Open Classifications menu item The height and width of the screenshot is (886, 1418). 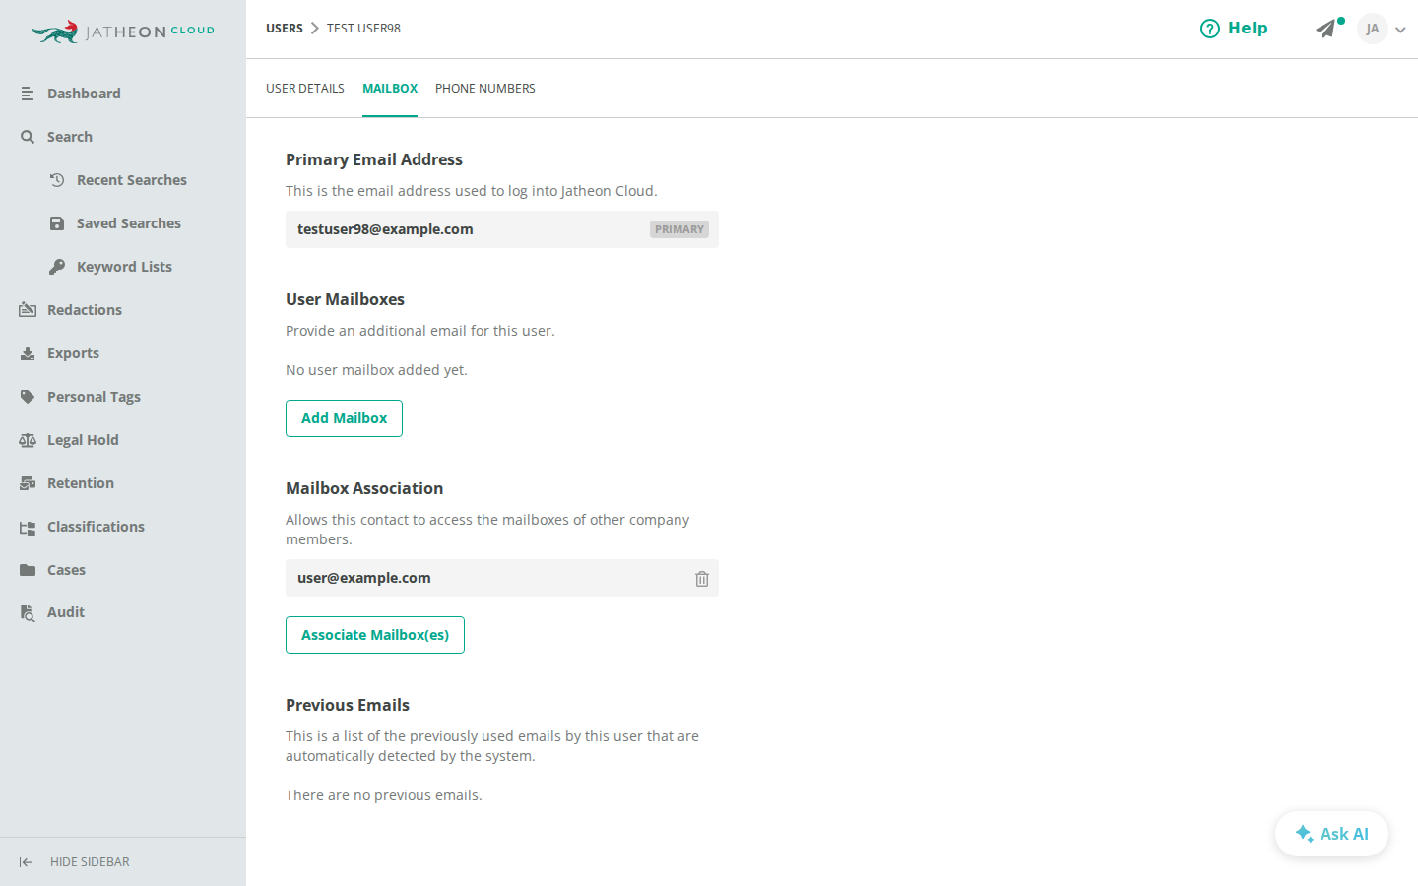click(x=96, y=527)
